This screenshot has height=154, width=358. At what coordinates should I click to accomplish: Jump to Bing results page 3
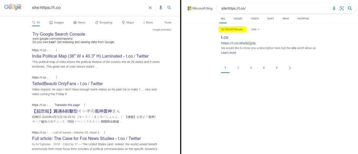251,68
